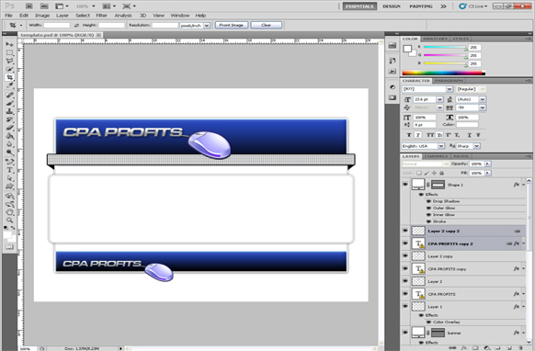535x351 pixels.
Task: Open the font family dropdown
Action: pyautogui.click(x=450, y=89)
